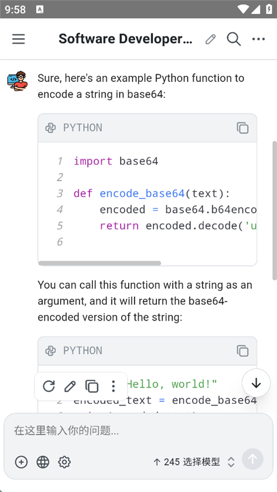This screenshot has height=492, width=277.
Task: Open vertical dots menu in message toolbar
Action: (x=113, y=386)
